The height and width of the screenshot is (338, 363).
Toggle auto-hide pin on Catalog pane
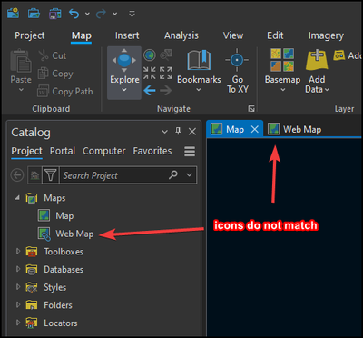coord(178,131)
